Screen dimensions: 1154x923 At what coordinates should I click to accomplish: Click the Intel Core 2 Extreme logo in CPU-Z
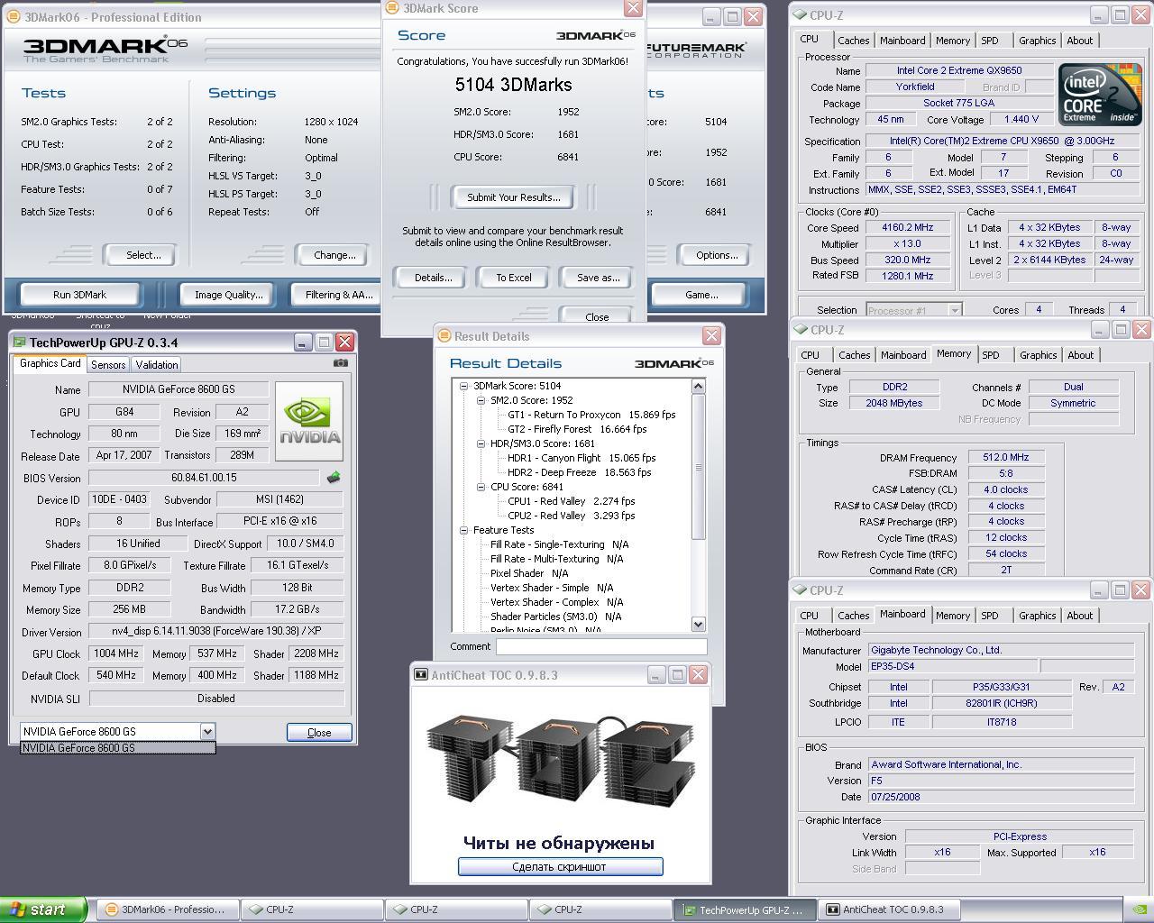tap(1099, 94)
